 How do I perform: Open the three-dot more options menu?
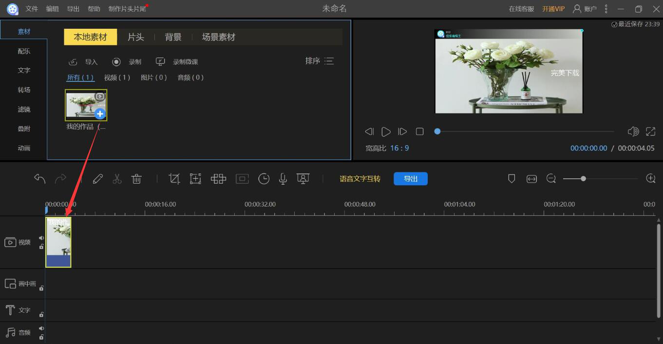click(x=606, y=9)
